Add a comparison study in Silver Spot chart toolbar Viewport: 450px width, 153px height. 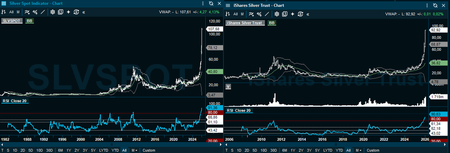tap(36, 12)
